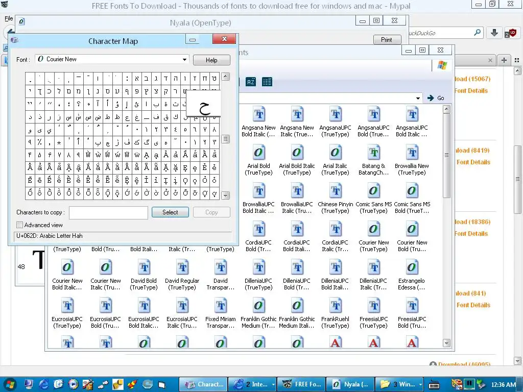This screenshot has height=392, width=523.
Task: Open the browser File menu
Action: coord(9,18)
